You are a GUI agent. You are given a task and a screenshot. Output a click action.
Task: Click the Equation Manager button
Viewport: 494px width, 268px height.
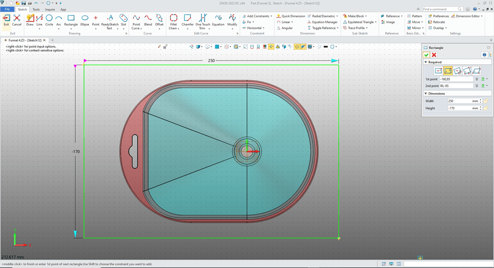point(324,22)
